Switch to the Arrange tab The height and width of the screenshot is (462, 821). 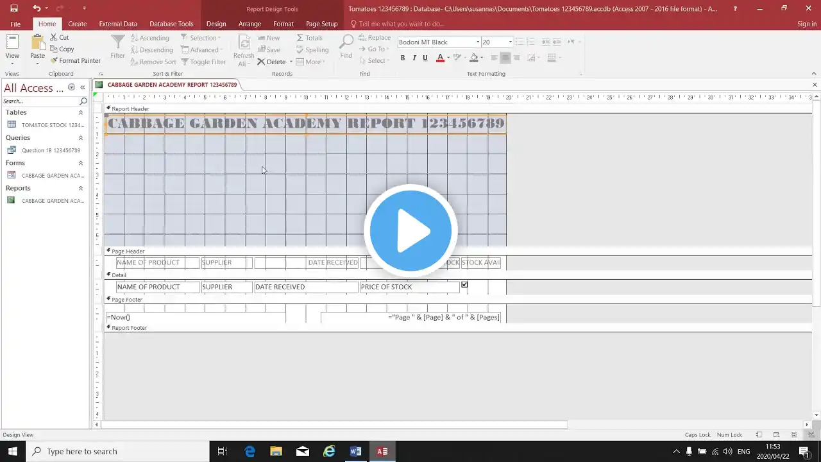coord(250,24)
